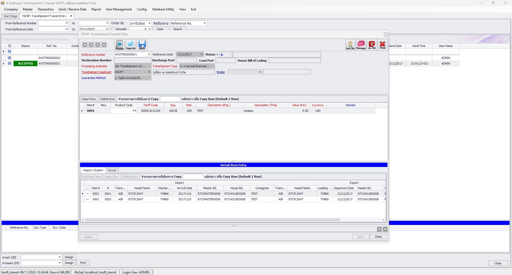Check the row selector for AVOT900000002
The image size is (512, 275).
click(10, 58)
